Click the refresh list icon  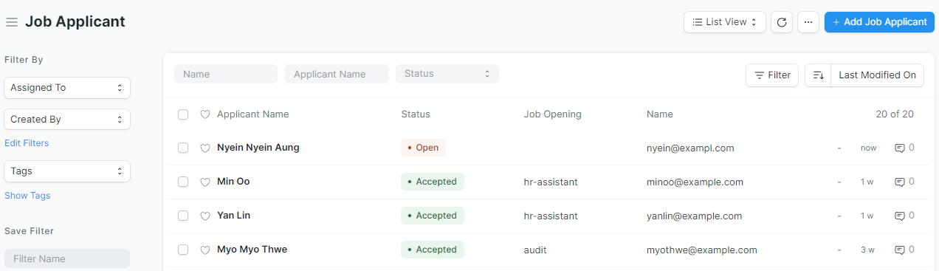click(782, 22)
